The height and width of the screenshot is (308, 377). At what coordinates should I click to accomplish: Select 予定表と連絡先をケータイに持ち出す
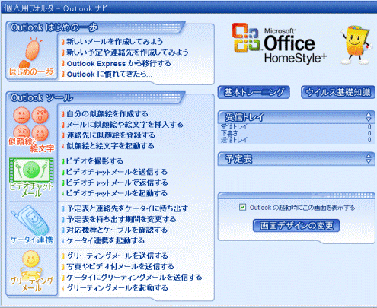127,208
